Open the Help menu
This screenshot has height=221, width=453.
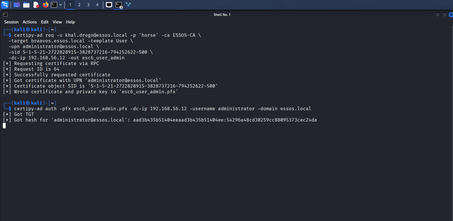click(x=70, y=22)
